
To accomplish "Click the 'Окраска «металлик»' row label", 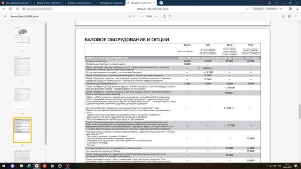I will point(96,61).
